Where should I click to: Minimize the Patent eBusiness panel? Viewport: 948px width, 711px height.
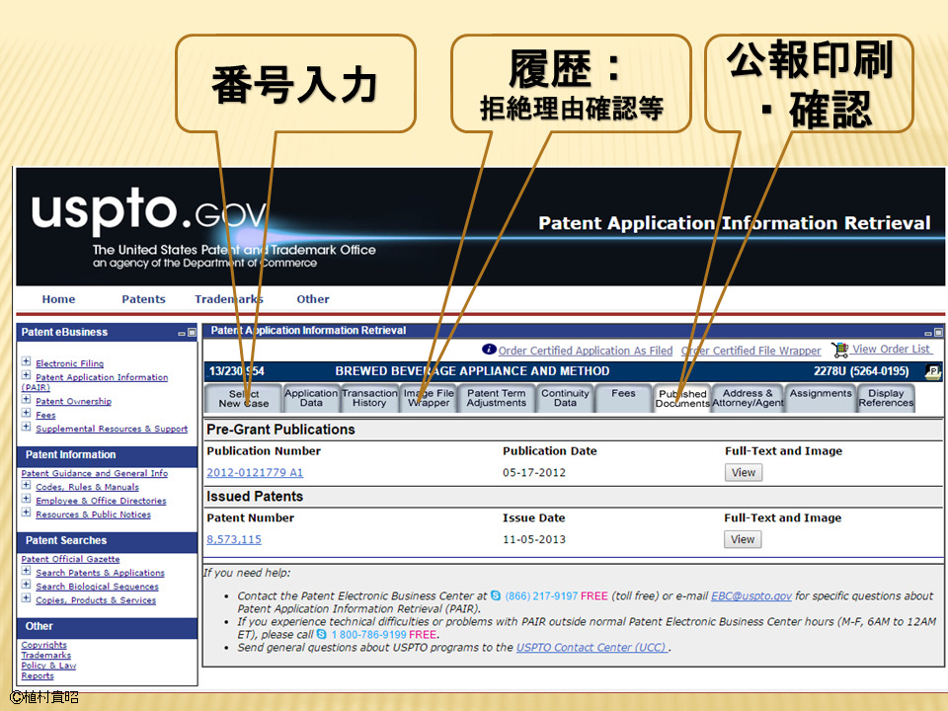182,333
